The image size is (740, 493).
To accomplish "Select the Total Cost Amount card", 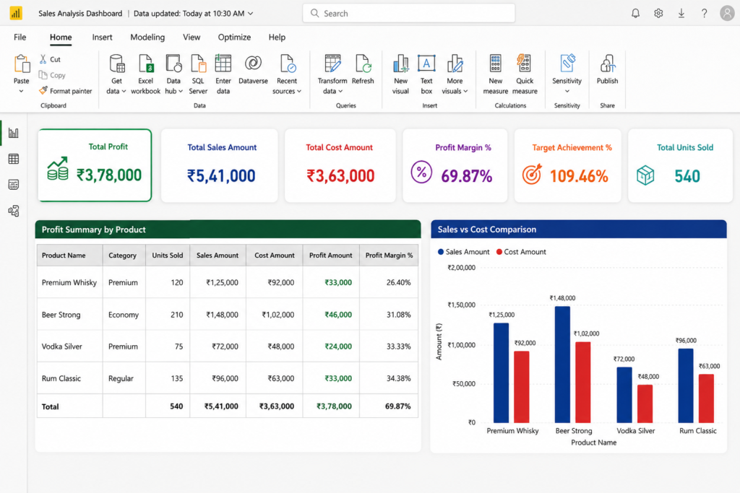I will coord(340,165).
